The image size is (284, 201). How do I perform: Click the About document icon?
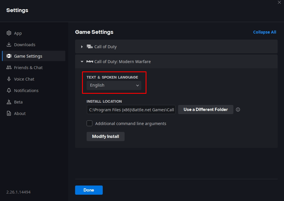point(9,113)
